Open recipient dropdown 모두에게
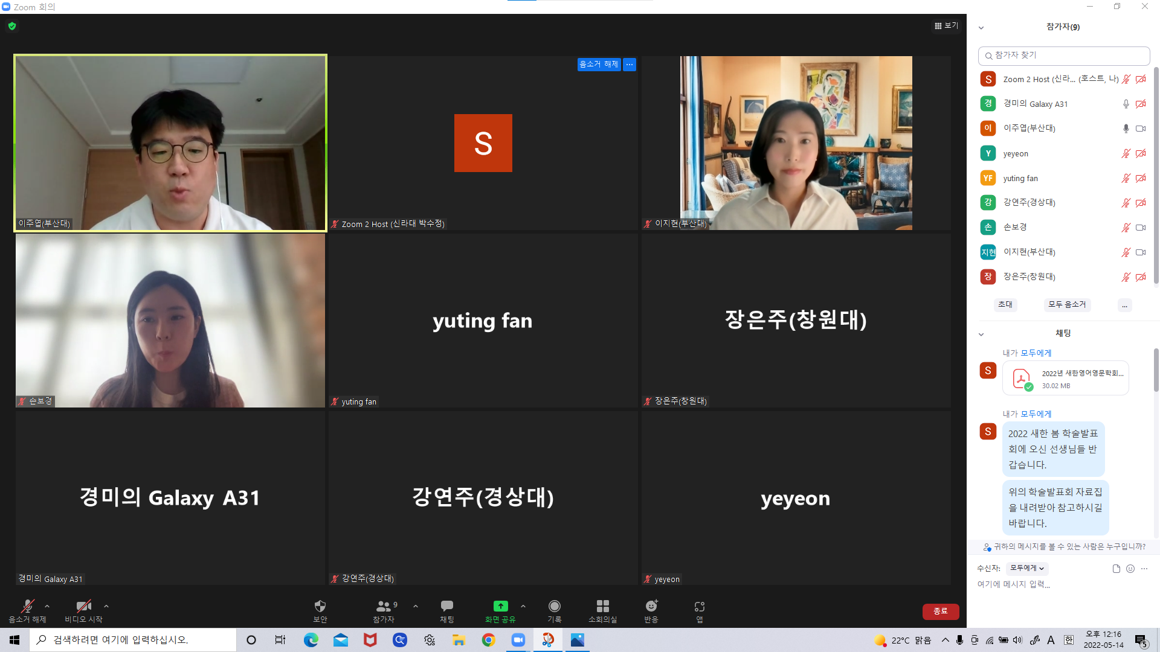The width and height of the screenshot is (1160, 652). pyautogui.click(x=1026, y=568)
